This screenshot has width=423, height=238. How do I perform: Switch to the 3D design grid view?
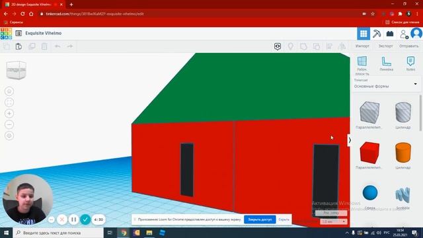[x=364, y=34]
